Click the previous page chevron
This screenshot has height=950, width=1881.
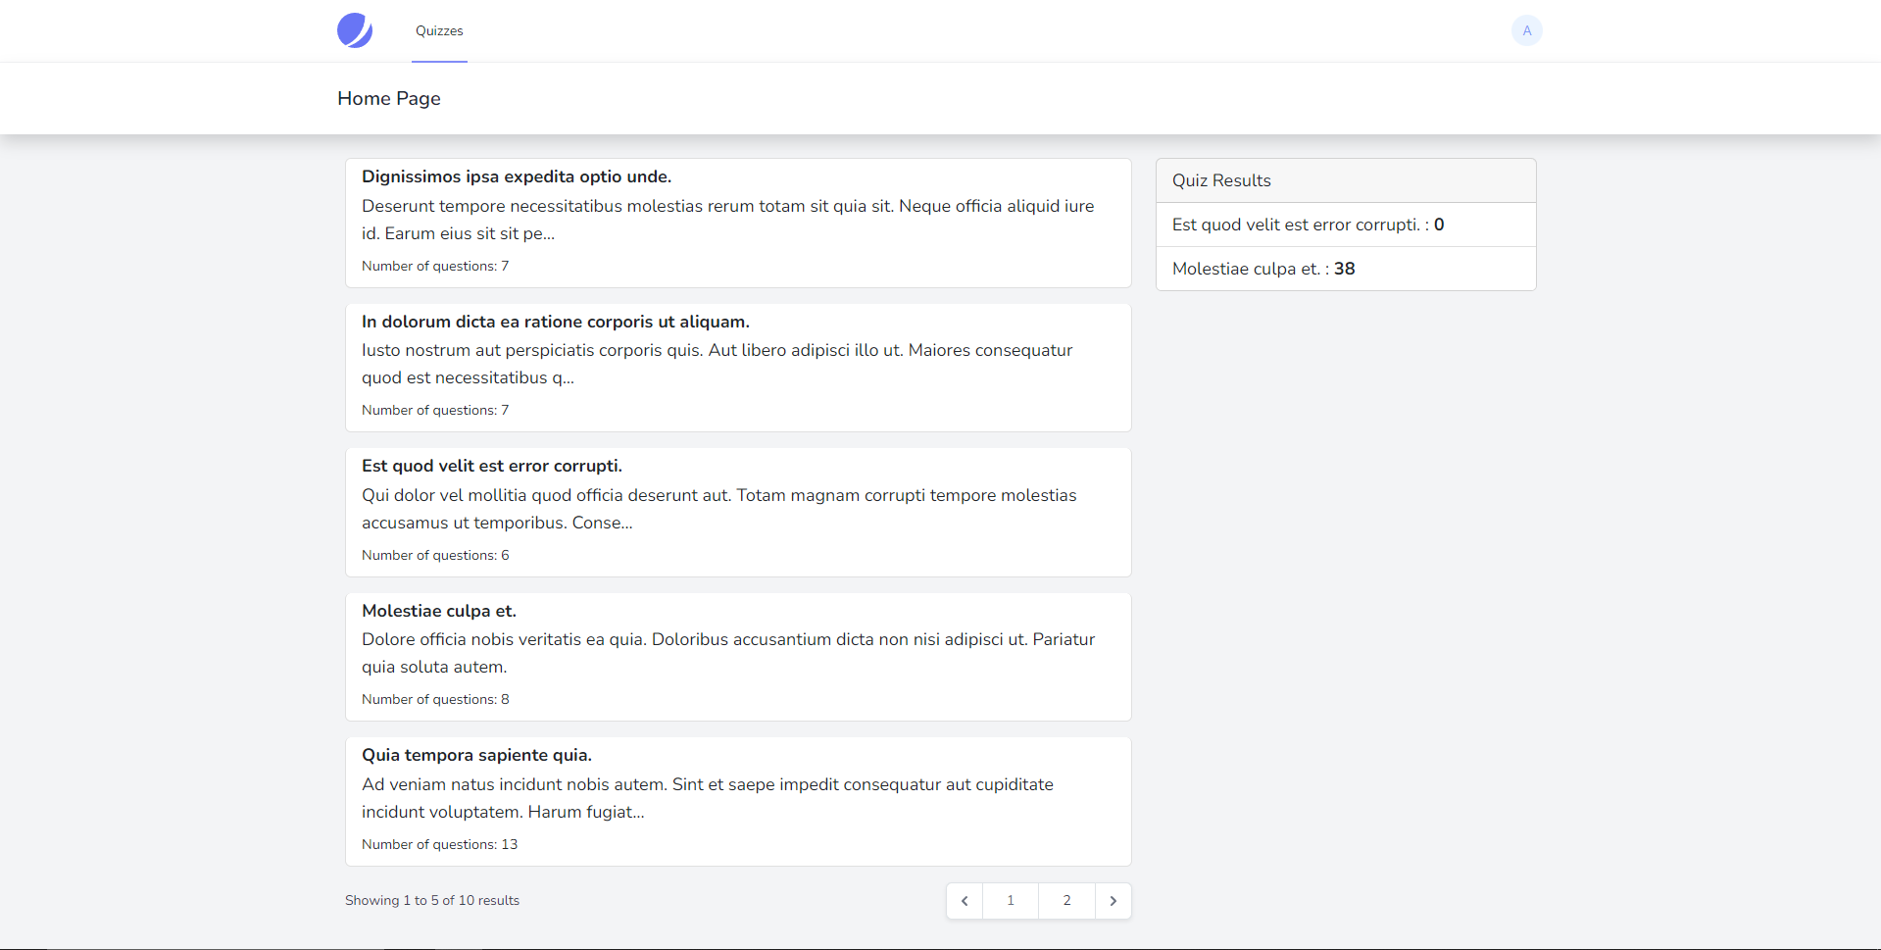pos(964,900)
